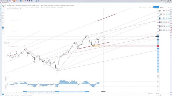Open the Financials button in toolbar
The height and width of the screenshot is (96, 172).
pos(43,7)
